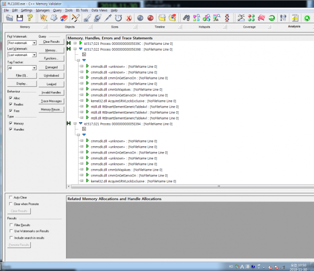Image resolution: width=314 pixels, height=271 pixels.
Task: Click the running figure toolbar icon
Action: pyautogui.click(x=241, y=18)
